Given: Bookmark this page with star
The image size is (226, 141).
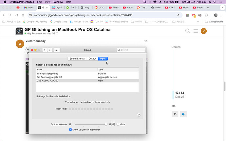Looking at the screenshot, I should click(178, 15).
